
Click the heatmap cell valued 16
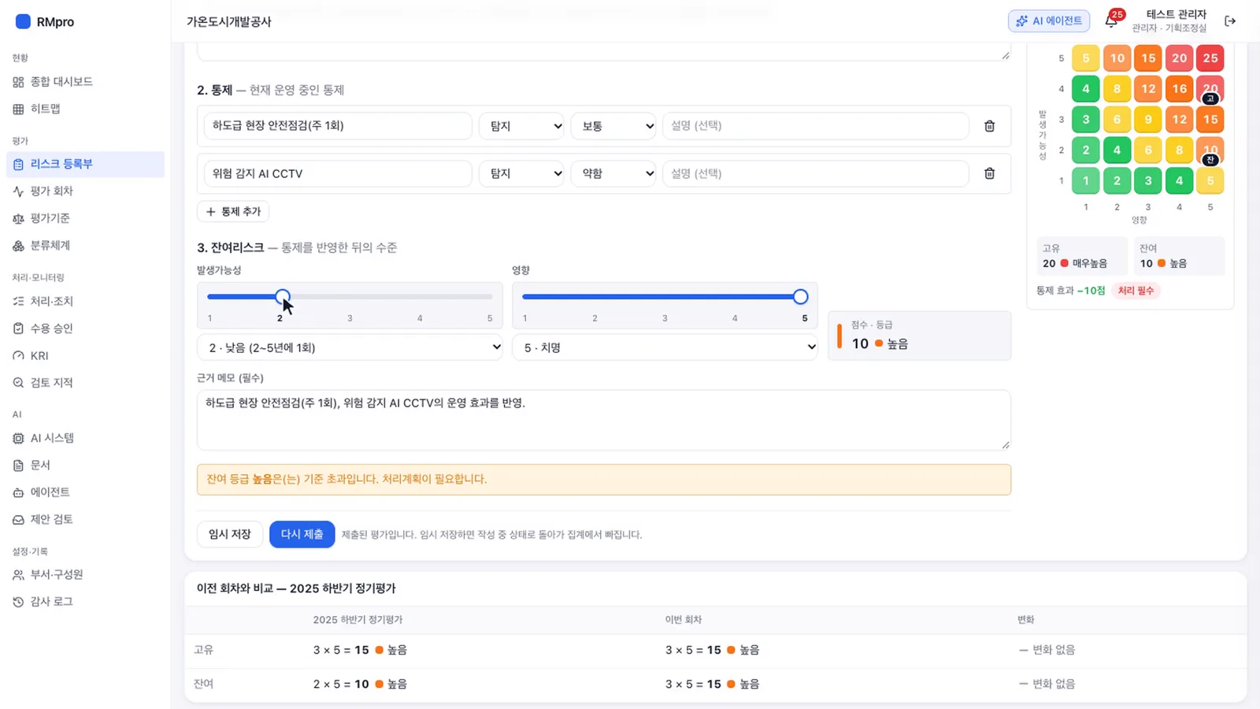coord(1179,89)
